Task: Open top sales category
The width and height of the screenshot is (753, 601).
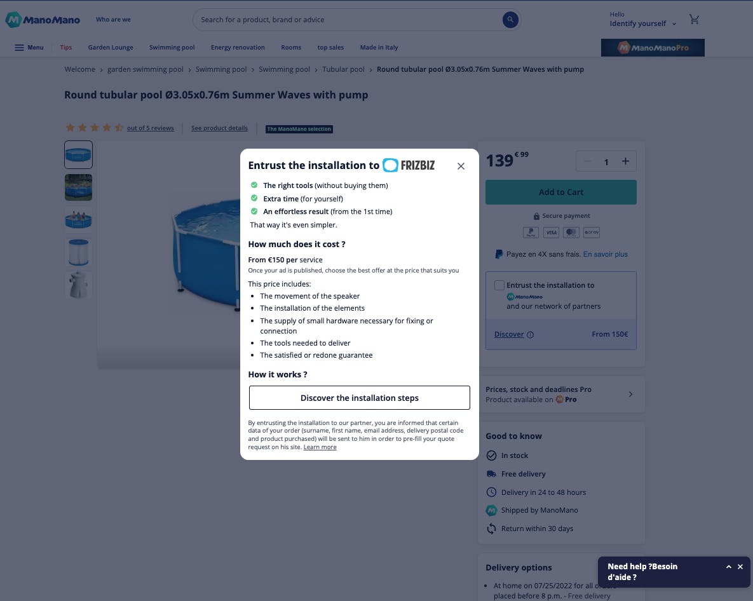Action: pos(330,48)
